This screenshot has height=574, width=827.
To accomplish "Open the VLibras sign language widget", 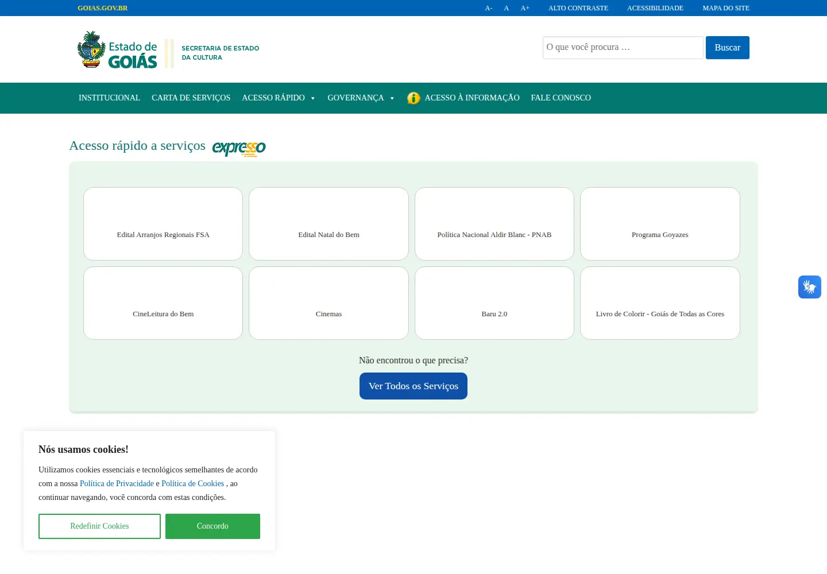I will (x=810, y=287).
